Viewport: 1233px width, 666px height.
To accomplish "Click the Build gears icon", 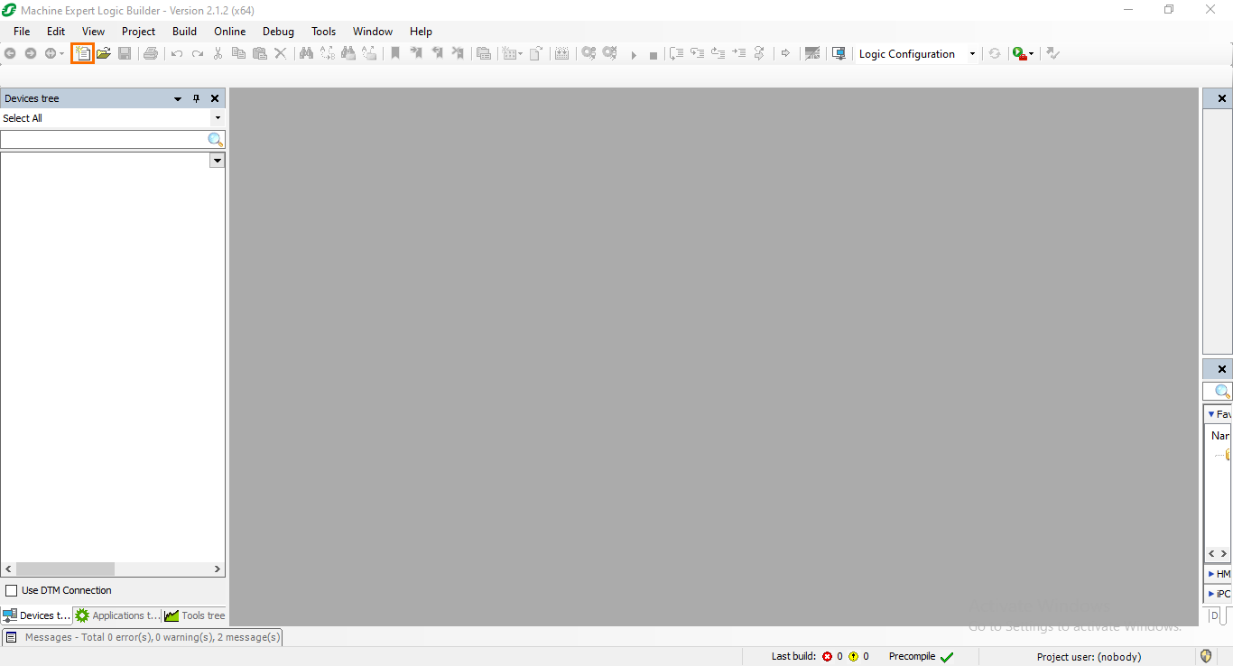I will [x=589, y=53].
